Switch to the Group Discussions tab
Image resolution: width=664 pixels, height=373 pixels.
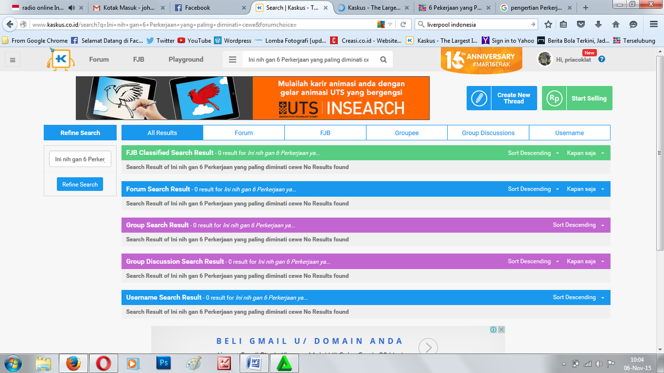tap(488, 133)
